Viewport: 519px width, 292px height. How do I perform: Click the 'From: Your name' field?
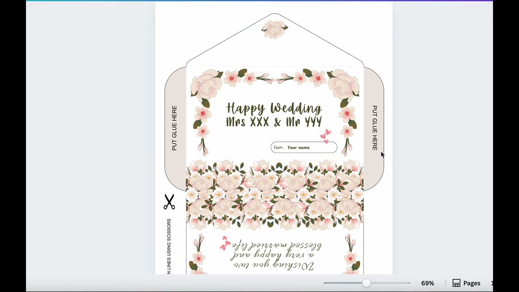click(x=304, y=148)
